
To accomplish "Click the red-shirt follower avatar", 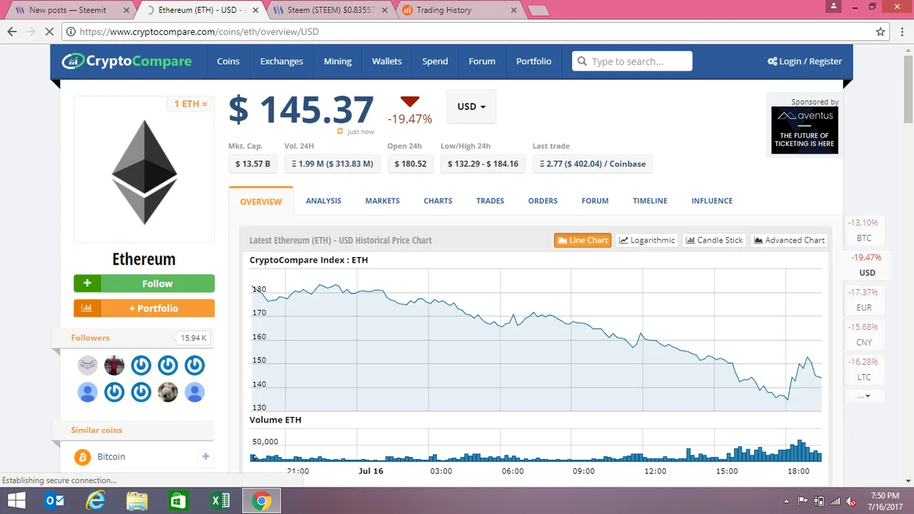I will [114, 366].
